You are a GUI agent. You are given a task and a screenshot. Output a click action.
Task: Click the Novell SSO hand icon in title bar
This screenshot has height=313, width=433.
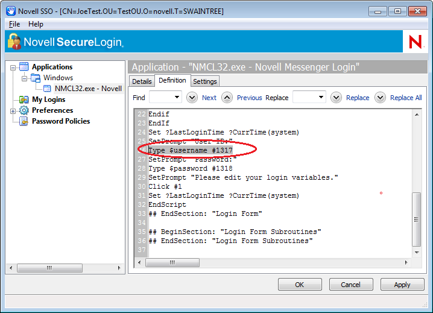point(11,11)
